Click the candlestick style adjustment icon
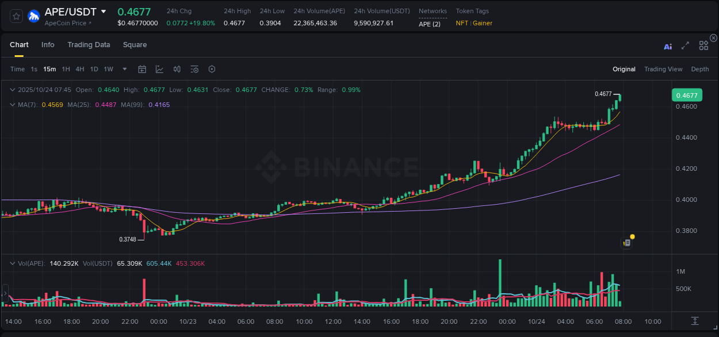The width and height of the screenshot is (719, 337). coord(177,69)
